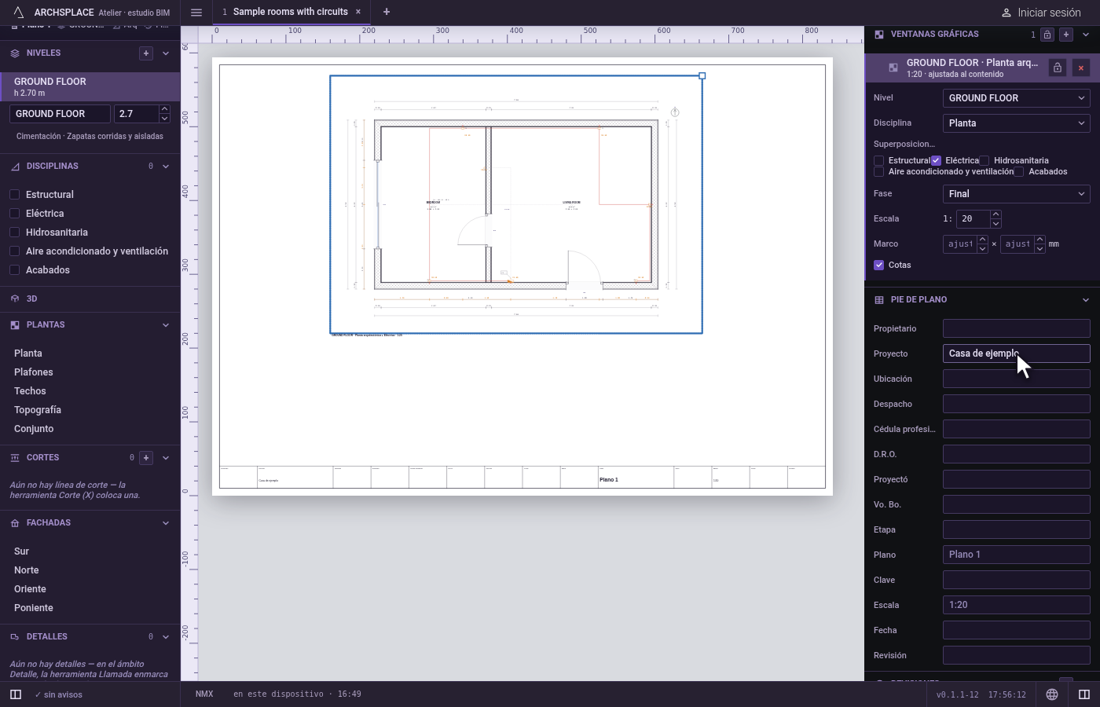
Task: Switch to the Sample rooms with circuits tab
Action: (x=290, y=12)
